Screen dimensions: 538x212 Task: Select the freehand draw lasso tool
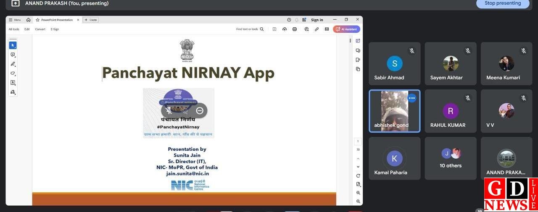coord(13,73)
